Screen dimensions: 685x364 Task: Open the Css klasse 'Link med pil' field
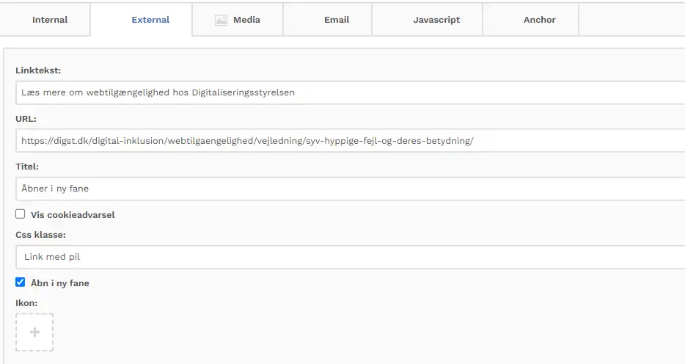tap(349, 257)
